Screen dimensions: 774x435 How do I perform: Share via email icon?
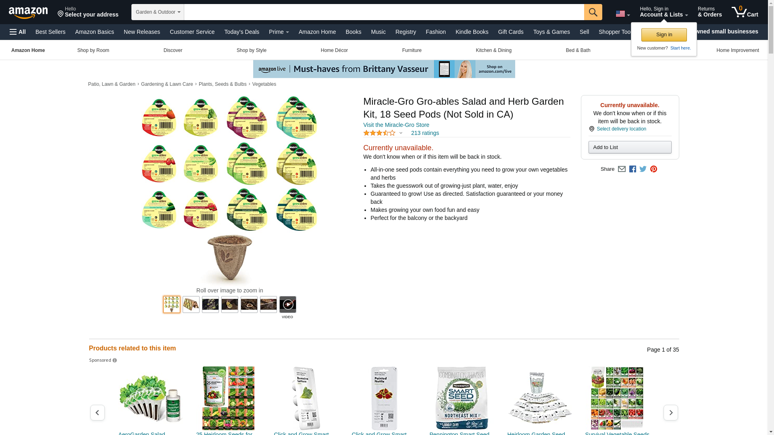tap(622, 169)
